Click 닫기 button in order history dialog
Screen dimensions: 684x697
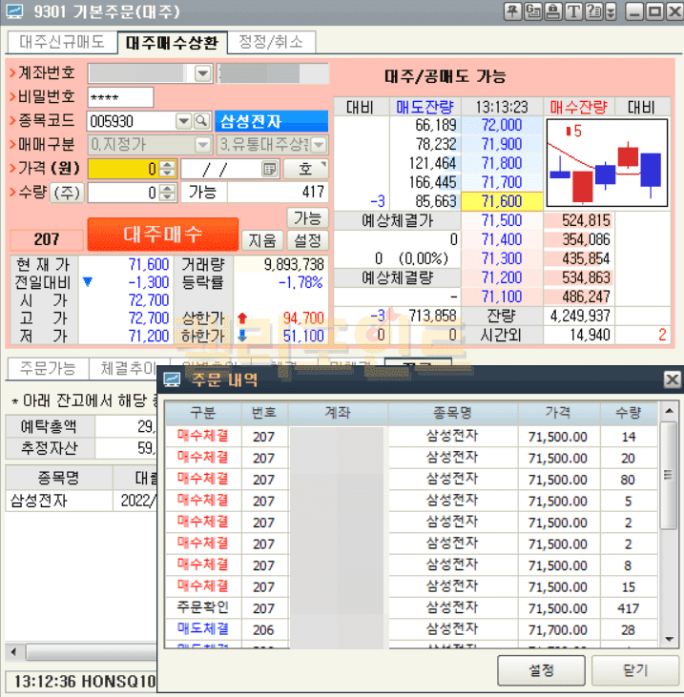635,670
